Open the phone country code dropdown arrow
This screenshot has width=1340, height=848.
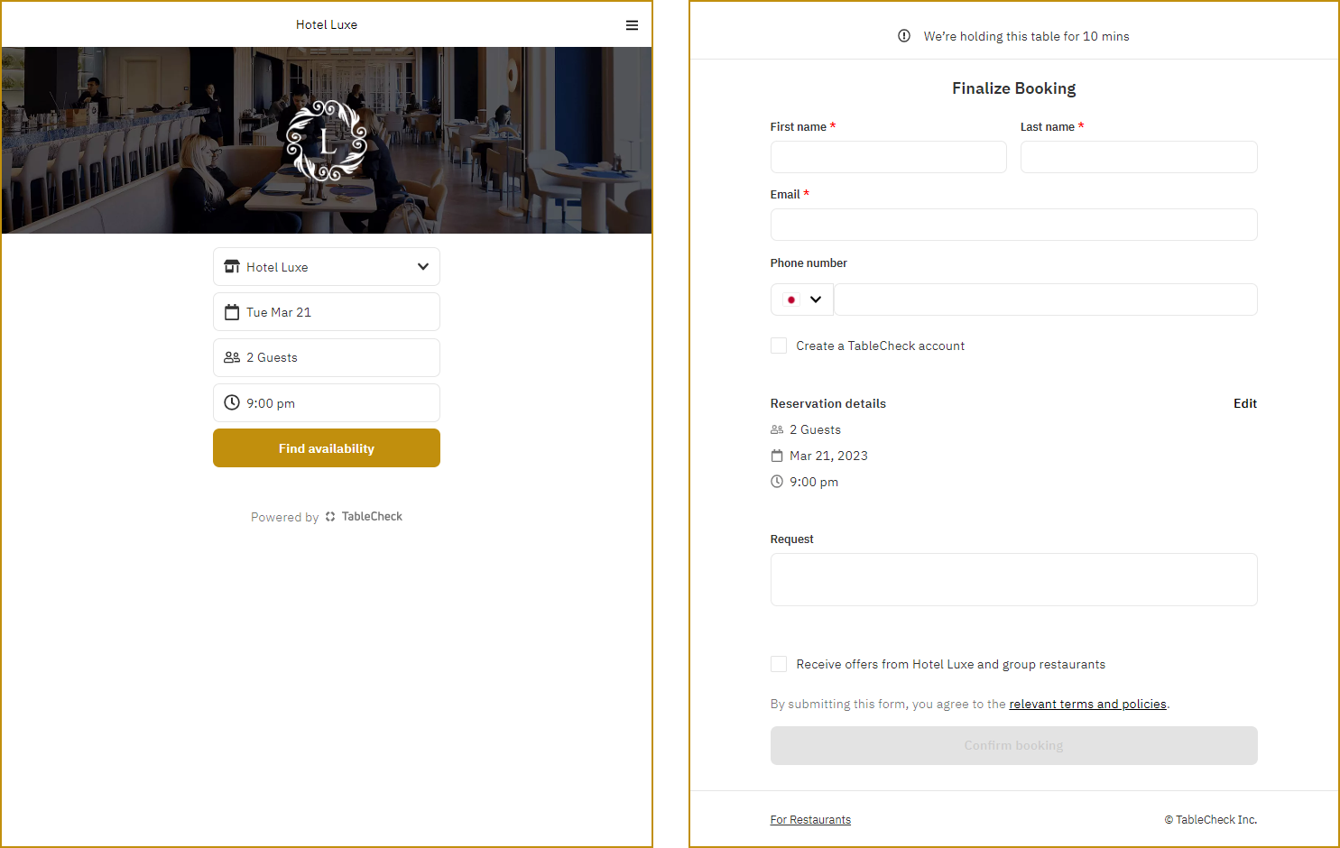tap(816, 300)
